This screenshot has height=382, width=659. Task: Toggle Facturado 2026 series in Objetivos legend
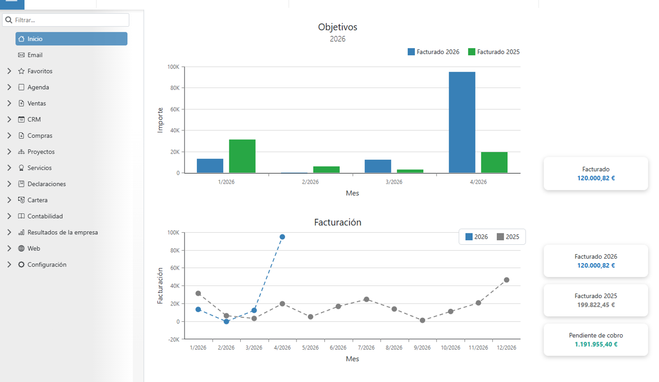coord(433,52)
